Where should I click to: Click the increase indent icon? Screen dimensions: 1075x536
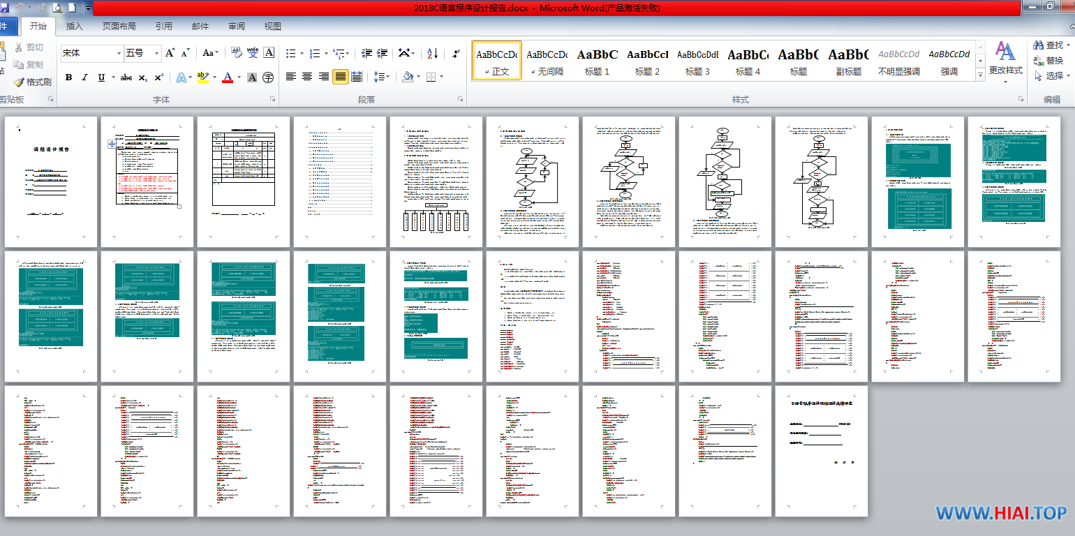pyautogui.click(x=382, y=53)
